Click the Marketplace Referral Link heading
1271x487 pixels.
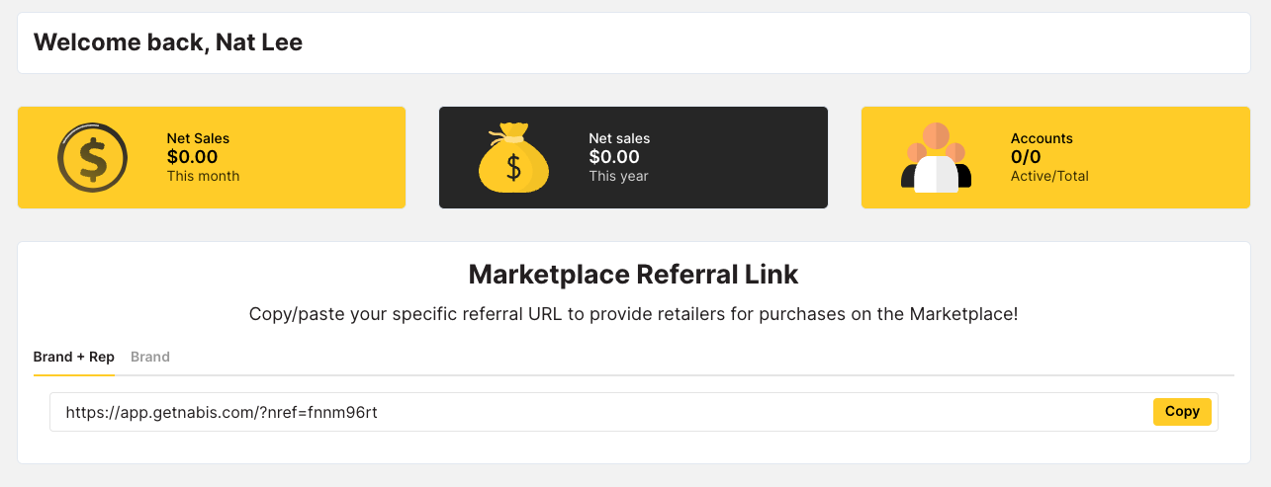[633, 274]
